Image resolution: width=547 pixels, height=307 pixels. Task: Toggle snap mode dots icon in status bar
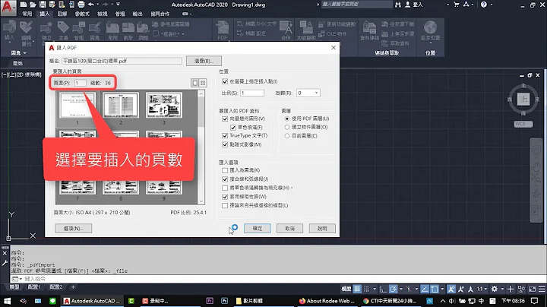[x=367, y=289]
